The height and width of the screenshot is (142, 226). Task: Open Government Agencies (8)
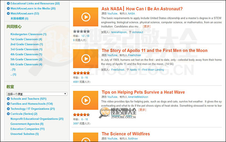pos(27,124)
